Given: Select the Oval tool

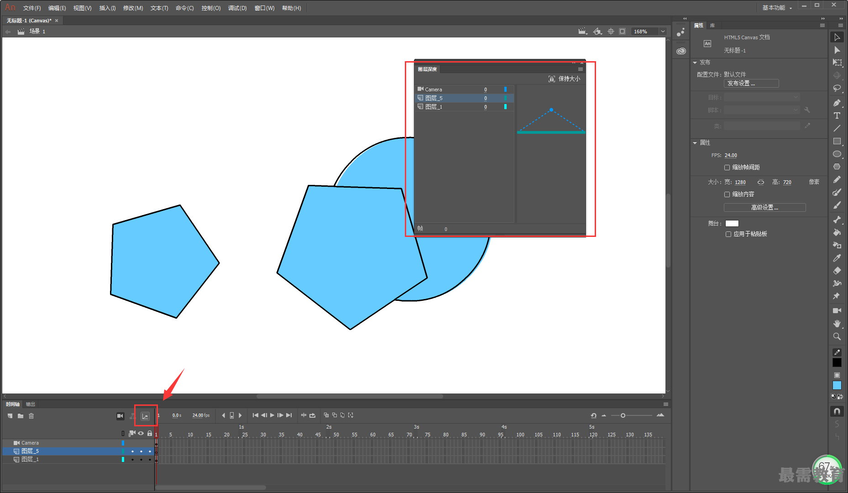Looking at the screenshot, I should (837, 154).
